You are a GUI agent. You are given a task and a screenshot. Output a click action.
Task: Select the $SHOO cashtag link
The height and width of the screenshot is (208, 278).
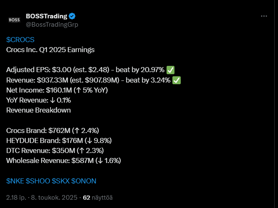(38, 180)
